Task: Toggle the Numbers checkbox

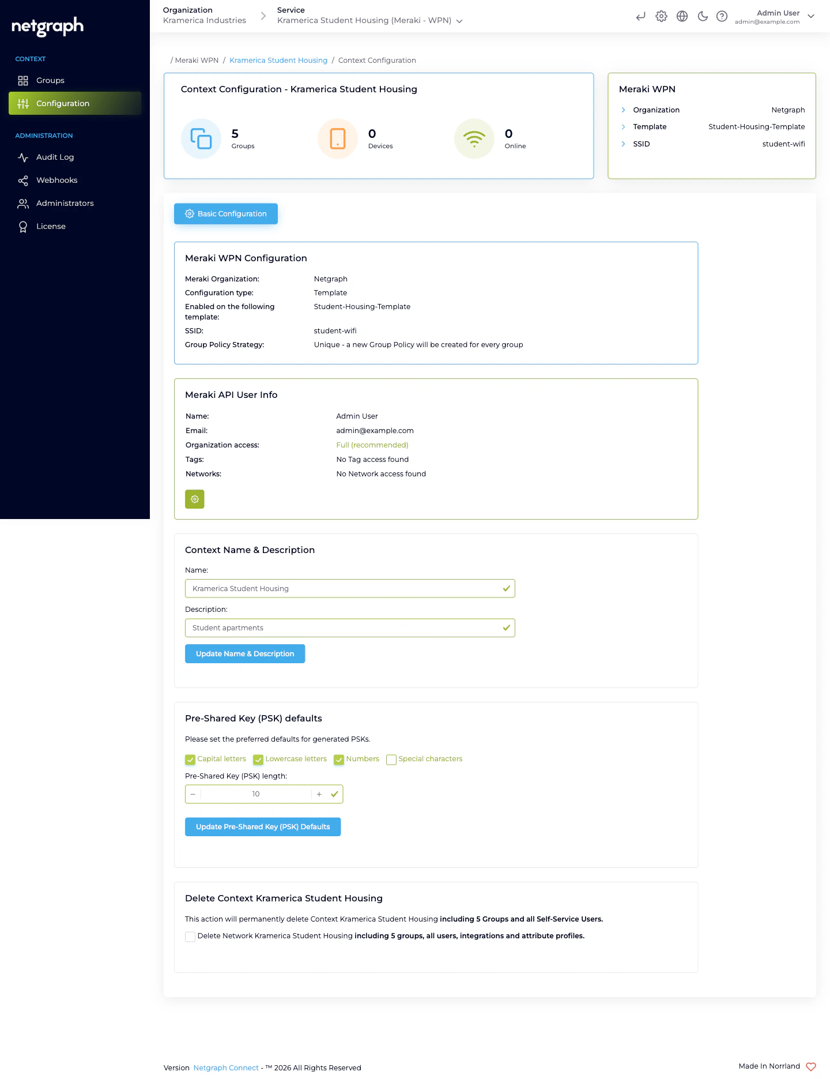Action: (x=339, y=760)
